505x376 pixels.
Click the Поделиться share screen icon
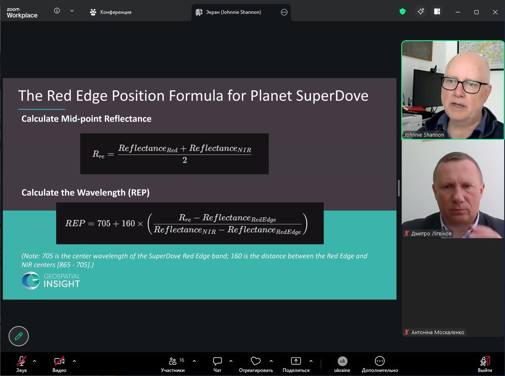[x=296, y=364]
